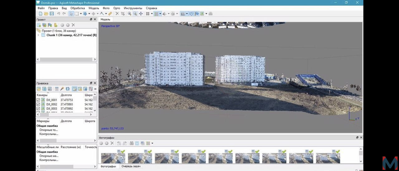This screenshot has height=171, width=399.
Task: Select the Navigation arrow tool
Action: (71, 14)
